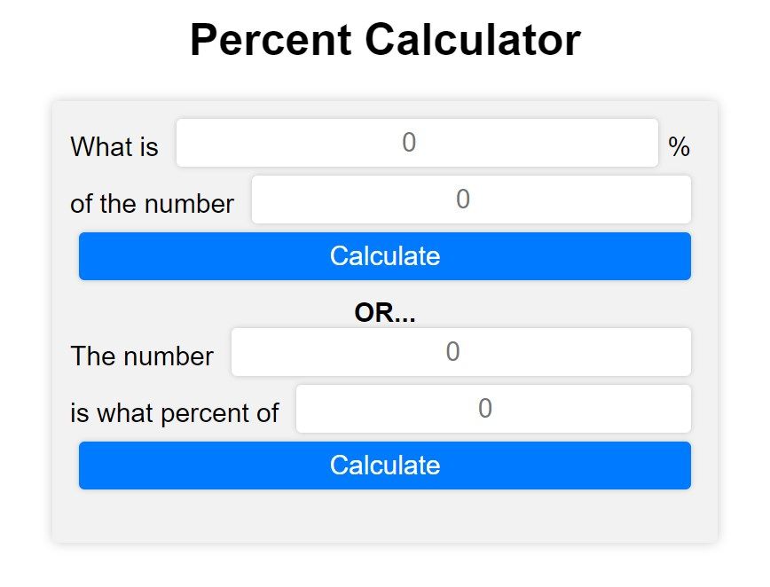
Task: Run the "is what percent of" calculation
Action: point(385,466)
